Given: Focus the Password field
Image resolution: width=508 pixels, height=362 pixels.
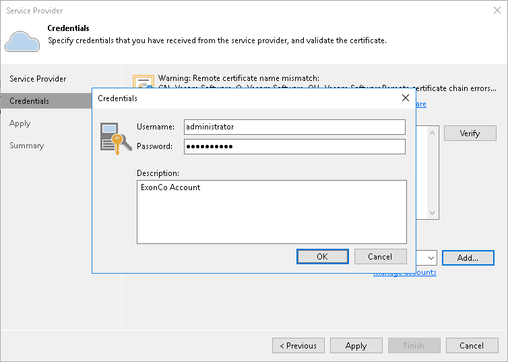Looking at the screenshot, I should pyautogui.click(x=294, y=146).
